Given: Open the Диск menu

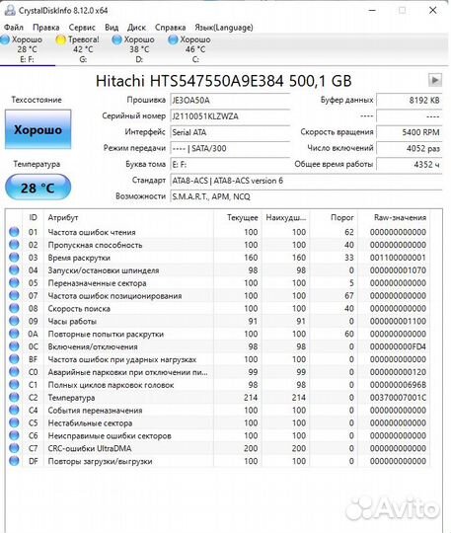Looking at the screenshot, I should (136, 28).
